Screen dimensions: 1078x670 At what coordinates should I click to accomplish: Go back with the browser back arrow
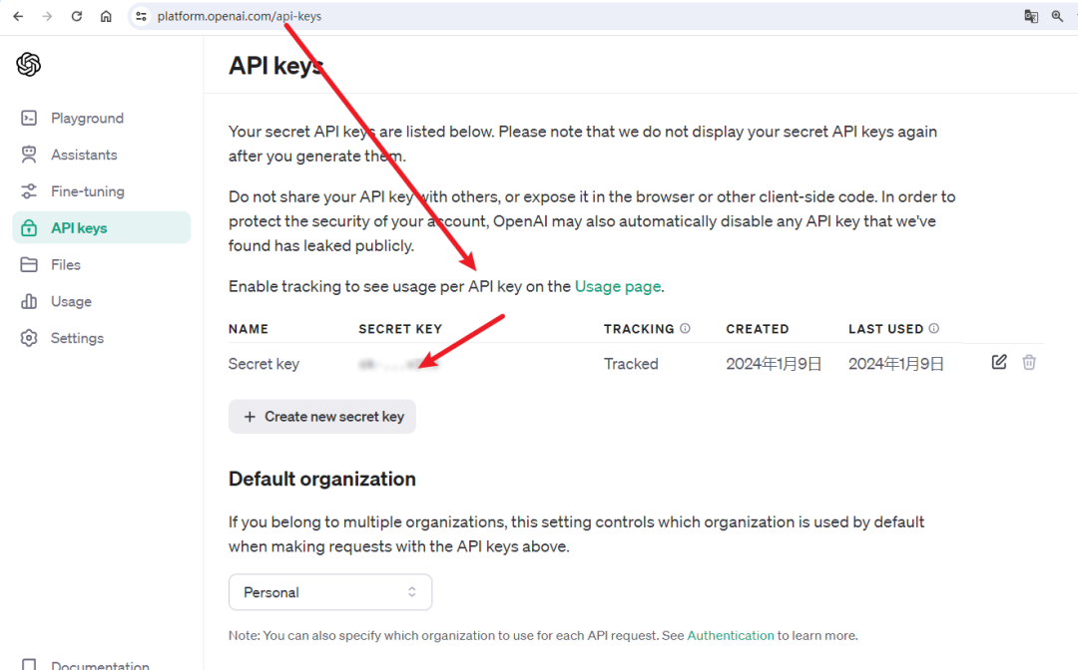click(18, 16)
